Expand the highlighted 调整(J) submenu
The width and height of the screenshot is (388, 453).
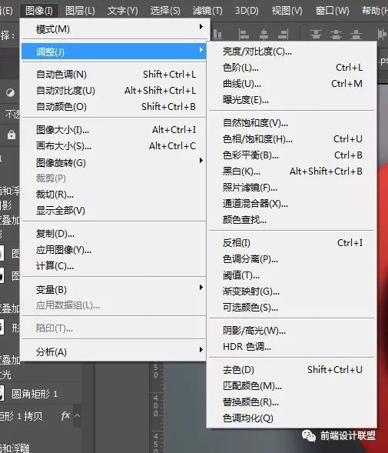coord(114,52)
